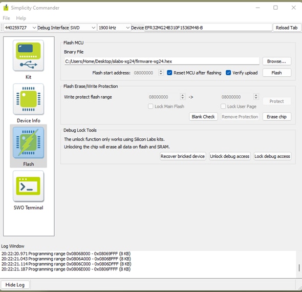This screenshot has height=292, width=302.
Task: Toggle Reset MCU after flashing checkbox
Action: click(169, 73)
